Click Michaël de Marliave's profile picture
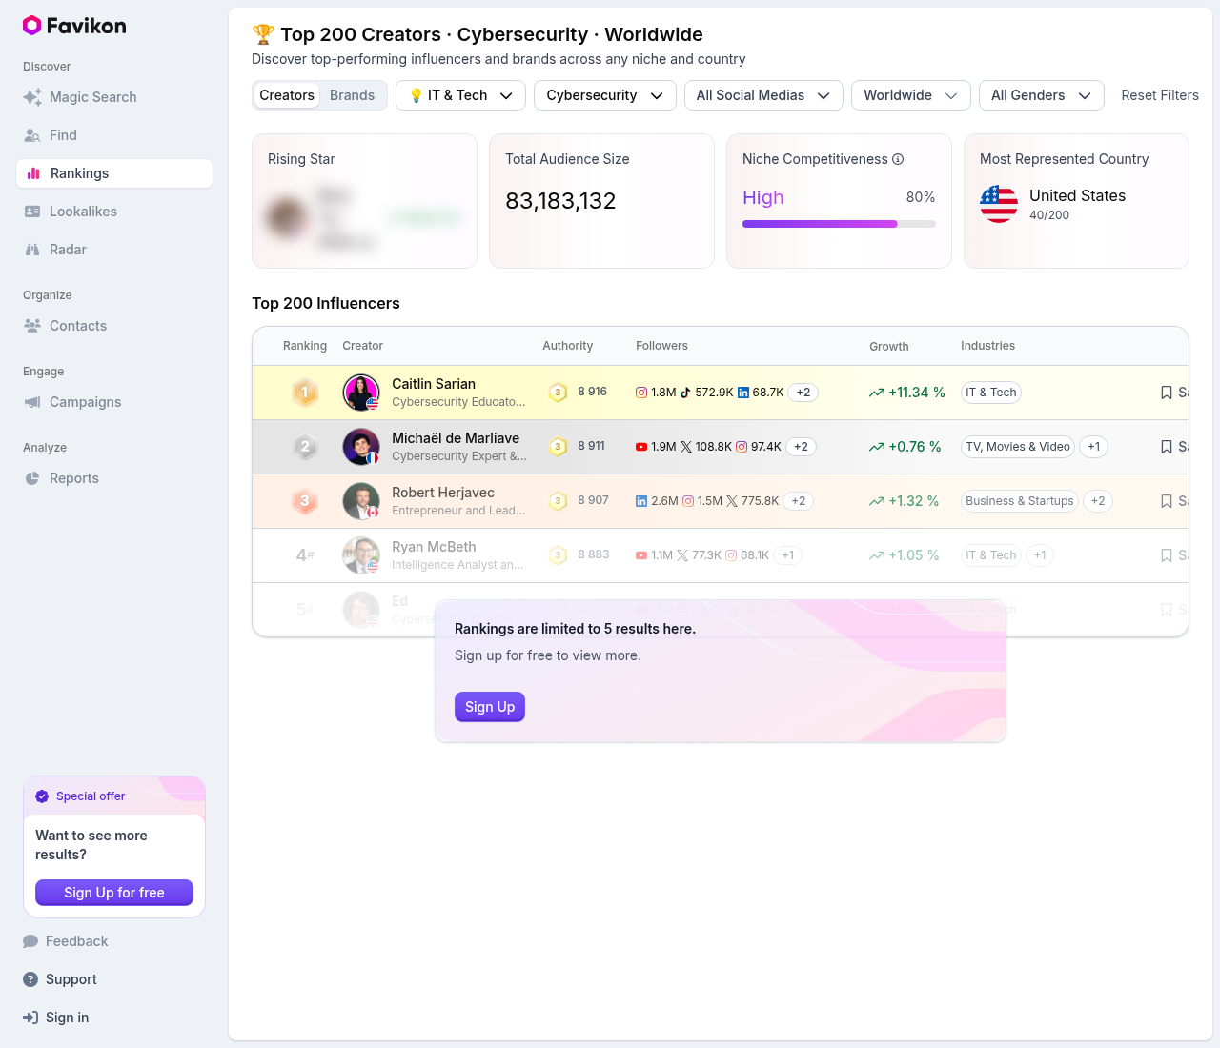 [x=360, y=446]
